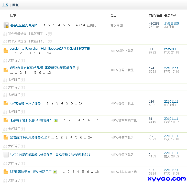Switch to the 回复 tab
Screen dimensions: 187x183
point(15,5)
